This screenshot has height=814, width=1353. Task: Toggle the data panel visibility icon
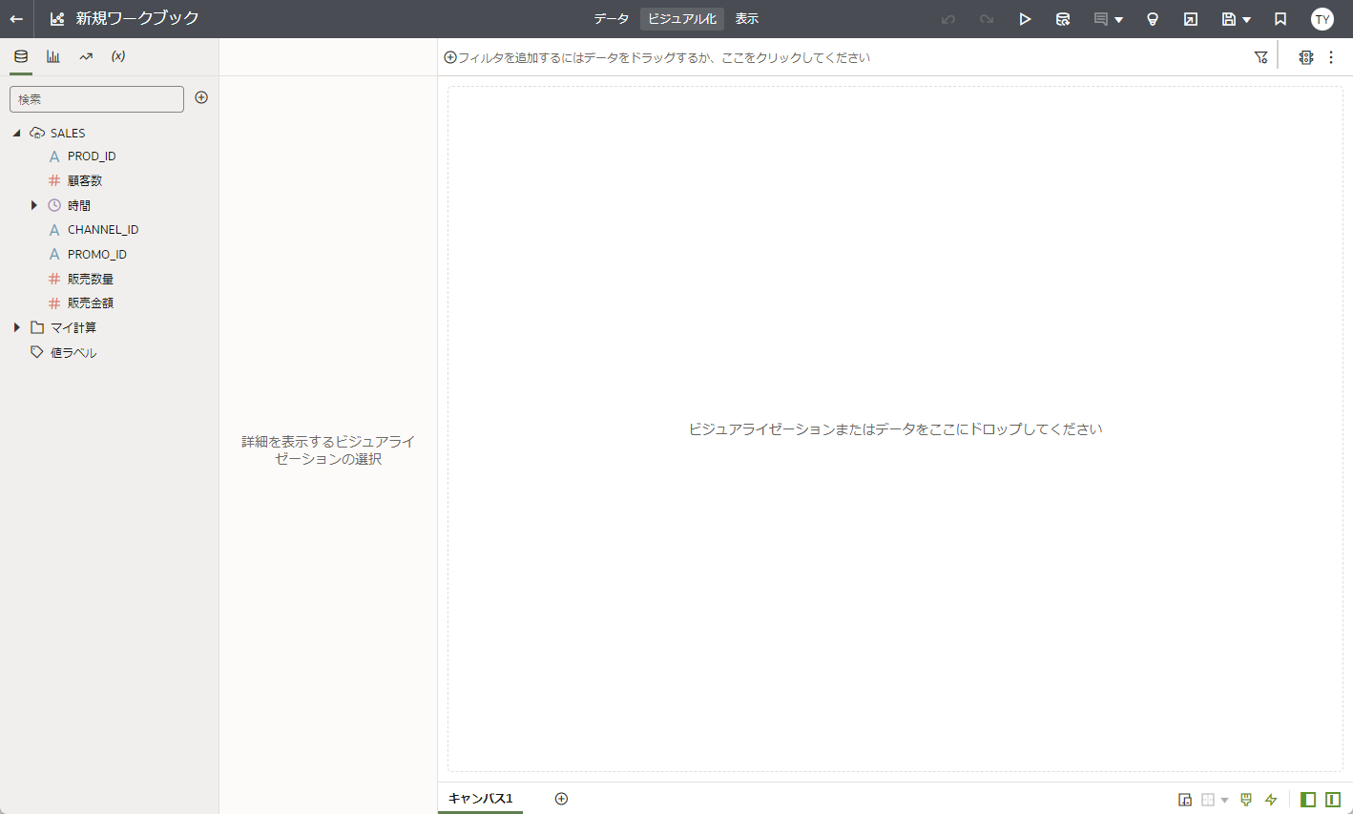click(1308, 800)
